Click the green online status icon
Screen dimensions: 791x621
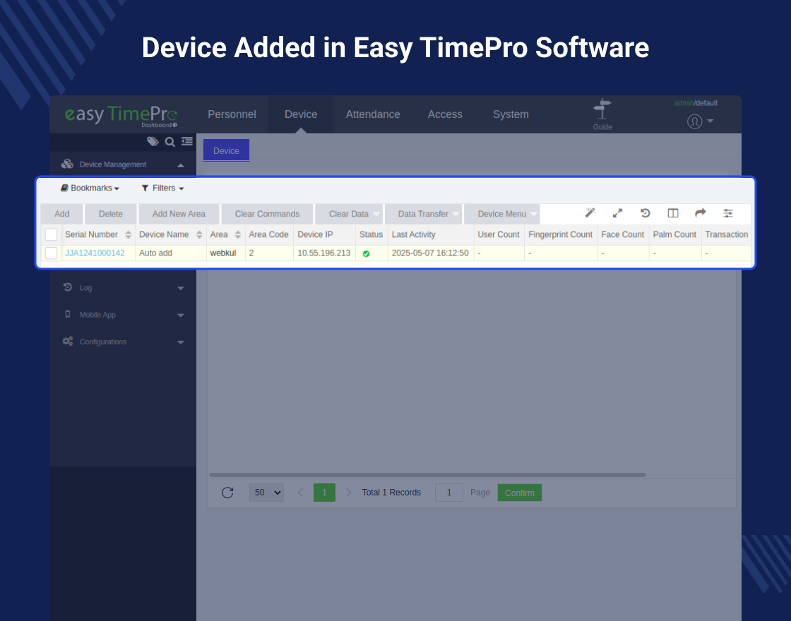pyautogui.click(x=367, y=253)
